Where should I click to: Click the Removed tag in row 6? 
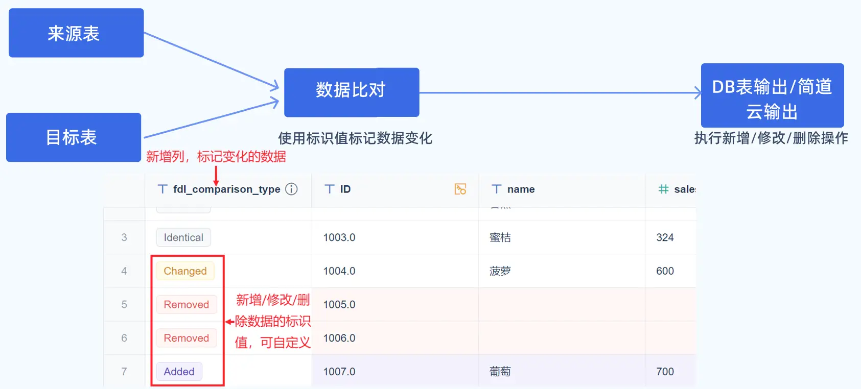click(x=187, y=338)
